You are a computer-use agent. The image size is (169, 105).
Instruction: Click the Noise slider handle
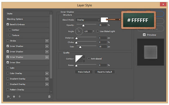click(x=76, y=65)
